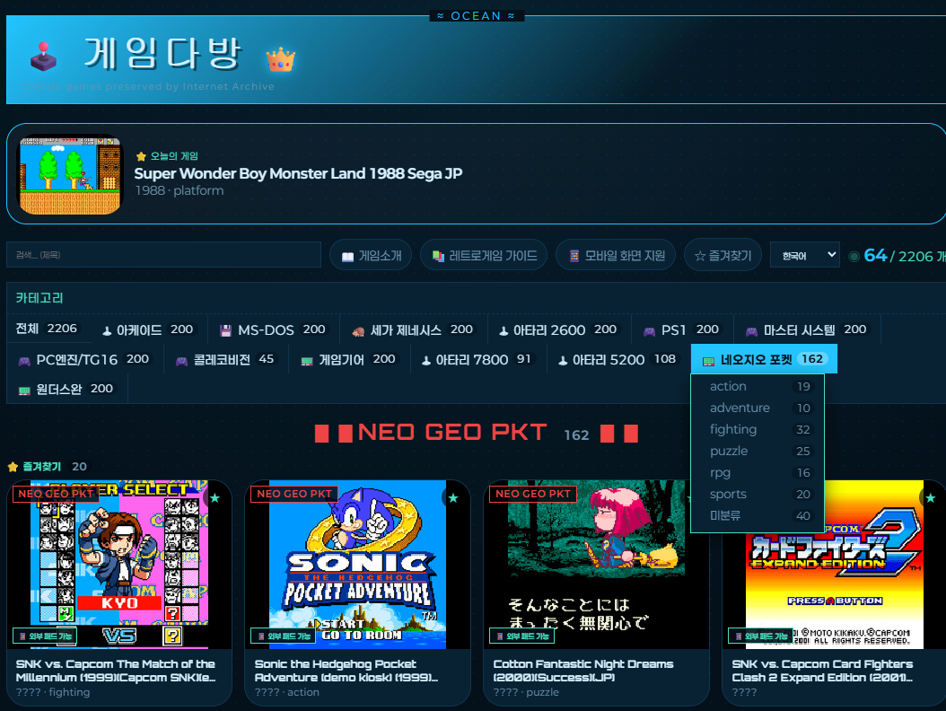The image size is (946, 711).
Task: Click the joystick logo icon in header
Action: click(x=43, y=57)
